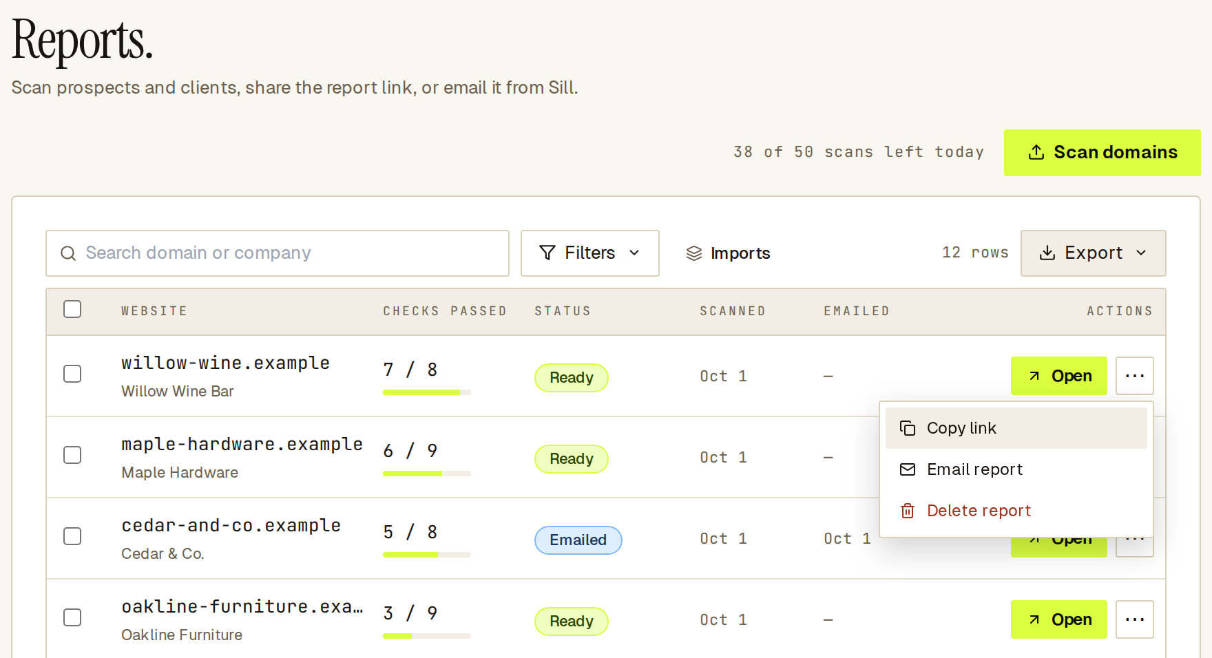Click the Emailed status badge for Cedar & Co.
1212x658 pixels.
pyautogui.click(x=578, y=540)
